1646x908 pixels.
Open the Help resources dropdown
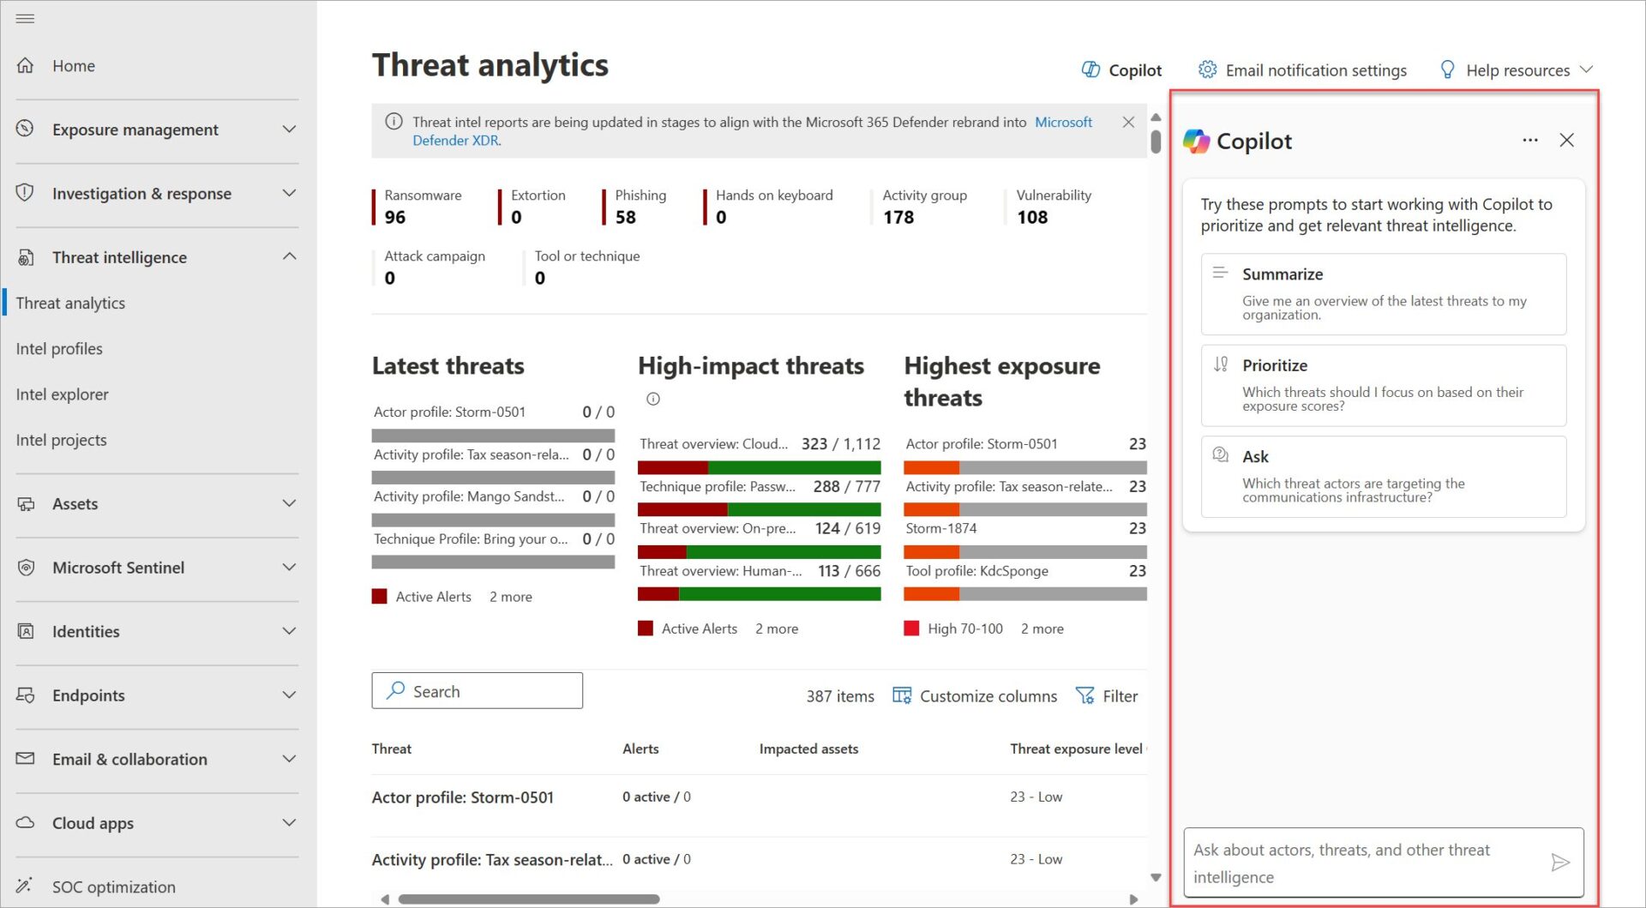coord(1516,69)
